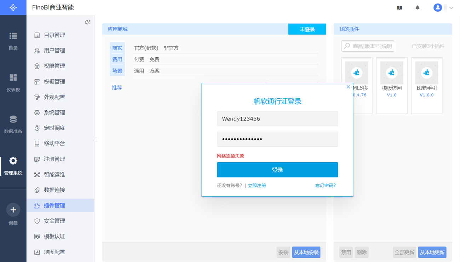Open the 立即注册 link
The height and width of the screenshot is (262, 460).
pos(257,186)
